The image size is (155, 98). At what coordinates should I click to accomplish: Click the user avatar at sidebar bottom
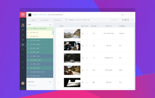(23, 83)
